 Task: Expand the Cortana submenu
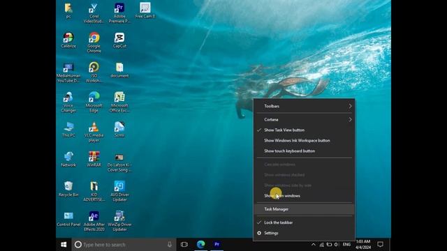click(304, 119)
